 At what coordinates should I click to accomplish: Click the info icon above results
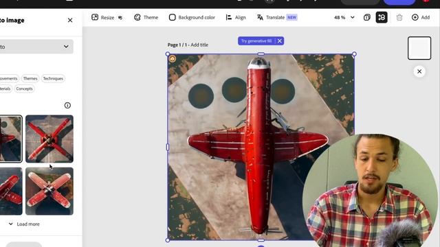67,105
